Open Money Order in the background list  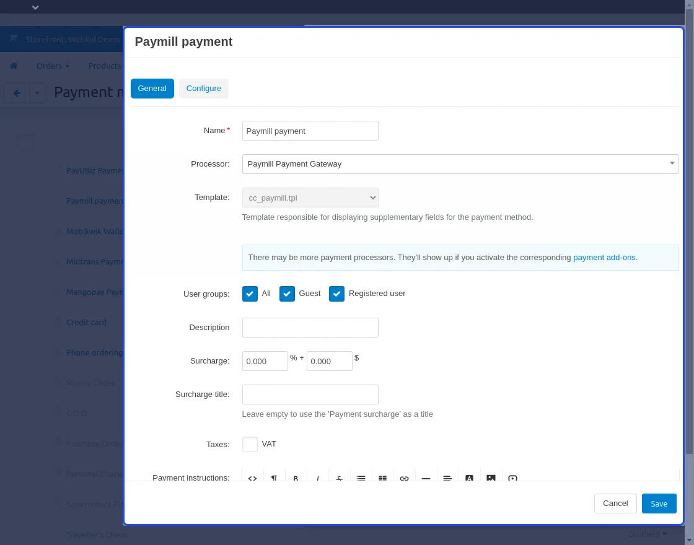tap(90, 383)
